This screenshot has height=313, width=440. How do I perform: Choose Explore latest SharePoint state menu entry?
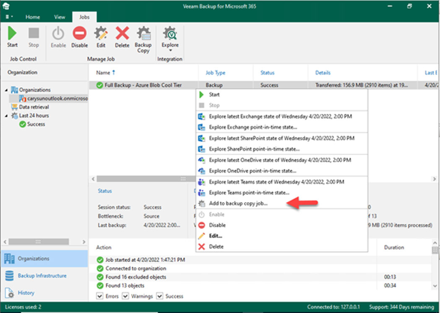281,138
